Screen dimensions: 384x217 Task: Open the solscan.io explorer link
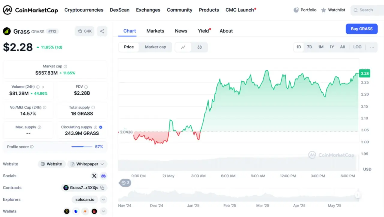pos(85,200)
